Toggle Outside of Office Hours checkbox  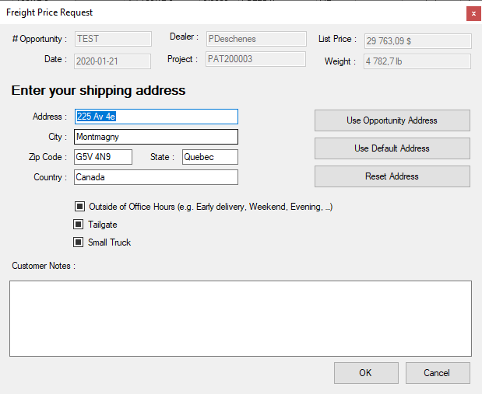pos(79,207)
